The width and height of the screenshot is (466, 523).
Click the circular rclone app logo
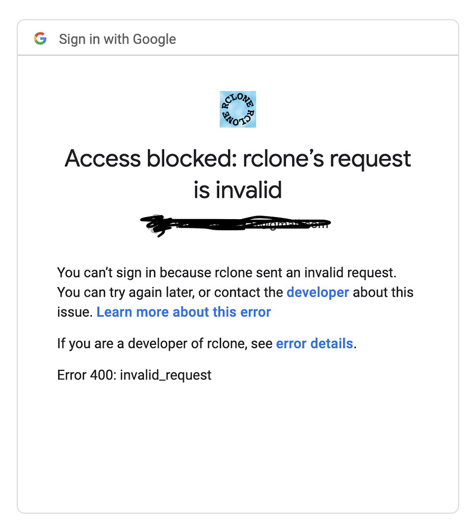238,109
